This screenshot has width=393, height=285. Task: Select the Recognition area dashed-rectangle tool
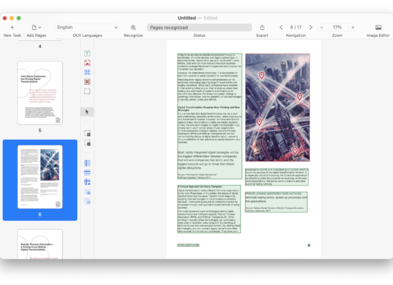click(x=87, y=91)
